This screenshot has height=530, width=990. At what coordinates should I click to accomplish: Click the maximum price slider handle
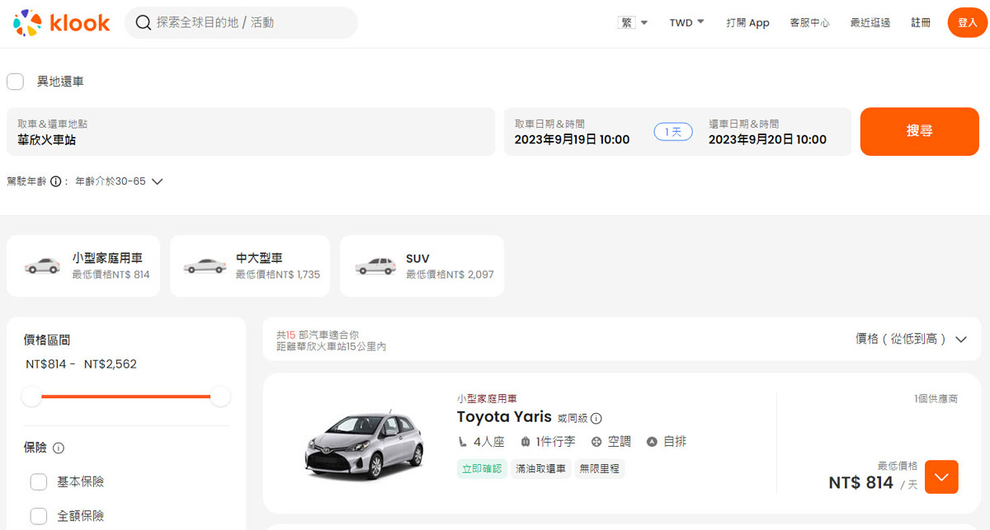pyautogui.click(x=220, y=396)
